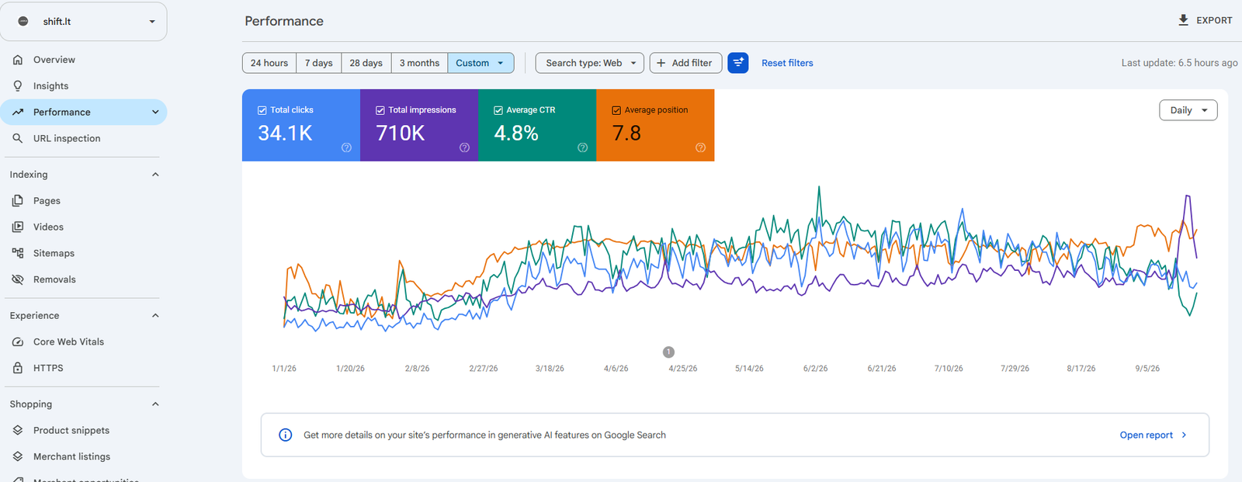Open the shift.lt property selector dropdown

(x=84, y=22)
